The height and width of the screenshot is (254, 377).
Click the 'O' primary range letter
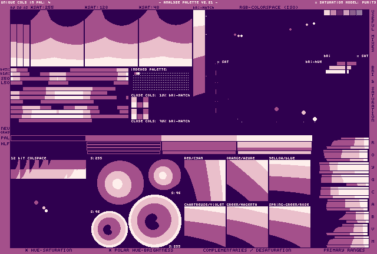pyautogui.click(x=373, y=155)
